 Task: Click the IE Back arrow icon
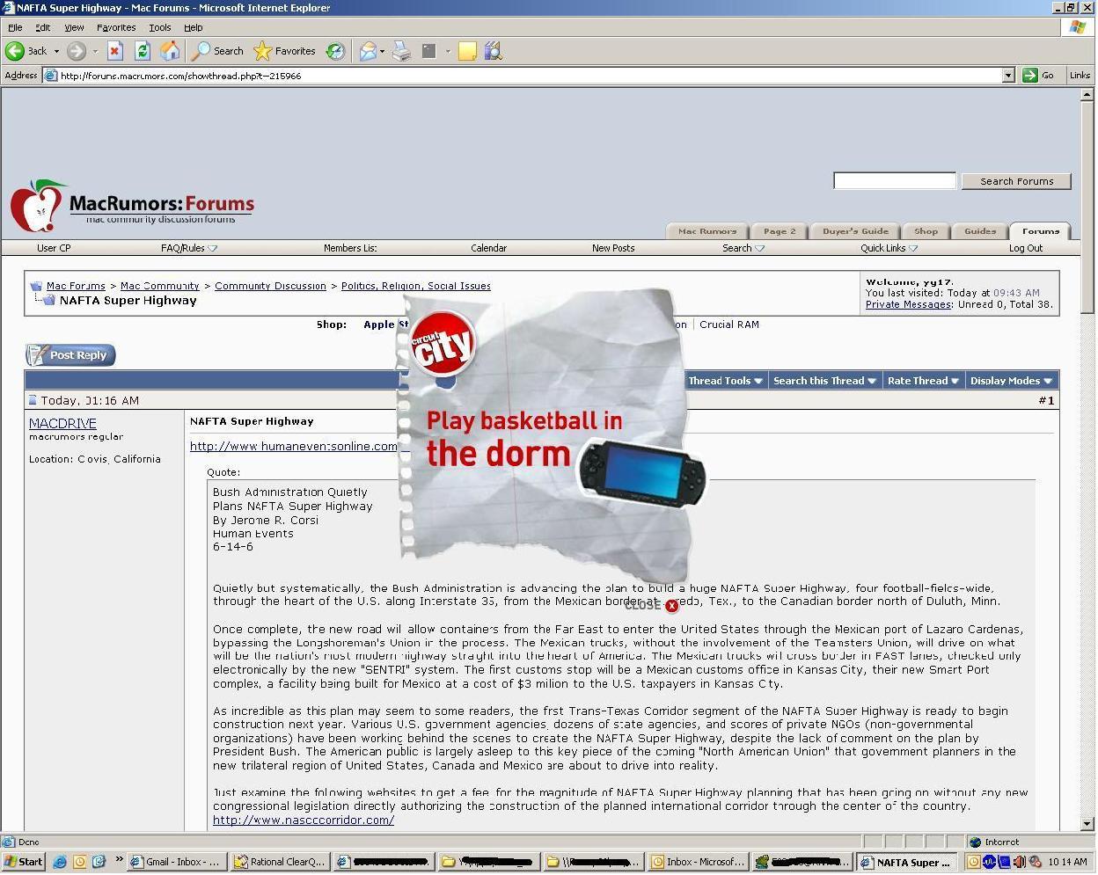pyautogui.click(x=15, y=51)
